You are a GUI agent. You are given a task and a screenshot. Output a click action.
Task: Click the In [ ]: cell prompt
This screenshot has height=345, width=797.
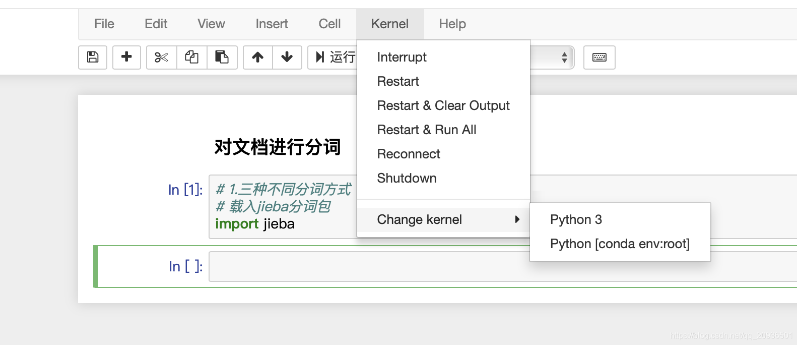tap(186, 266)
